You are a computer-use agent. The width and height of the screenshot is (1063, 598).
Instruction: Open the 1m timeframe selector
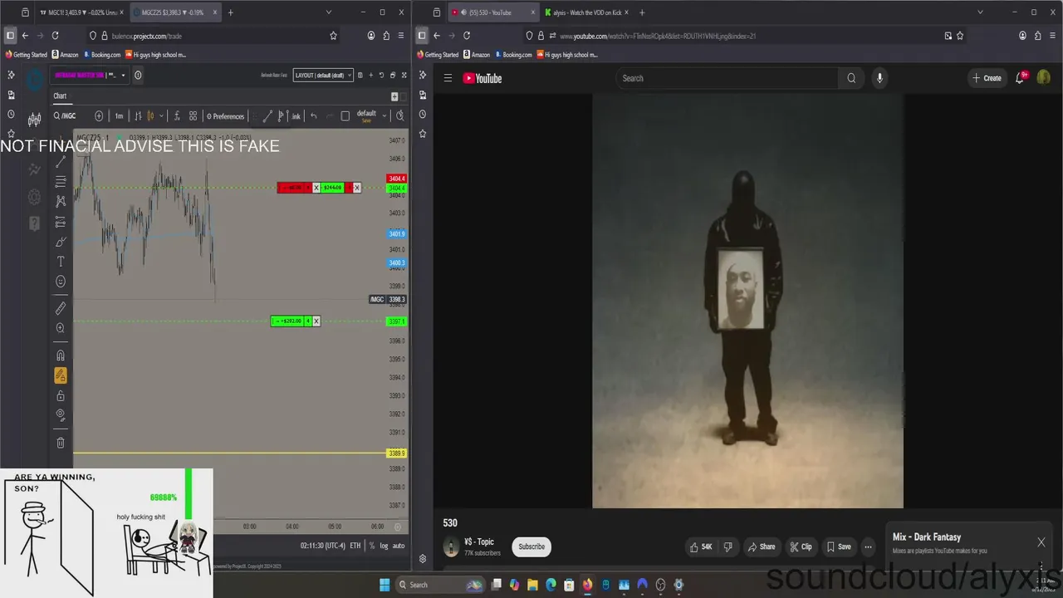119,116
